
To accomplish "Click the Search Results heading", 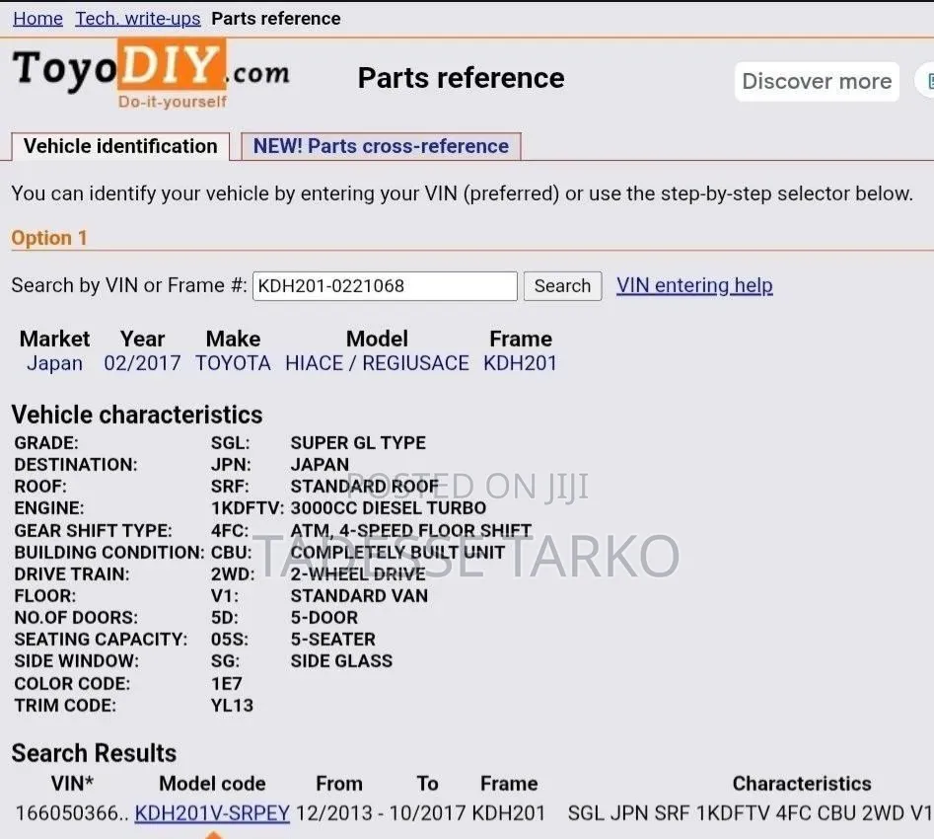I will pyautogui.click(x=94, y=753).
